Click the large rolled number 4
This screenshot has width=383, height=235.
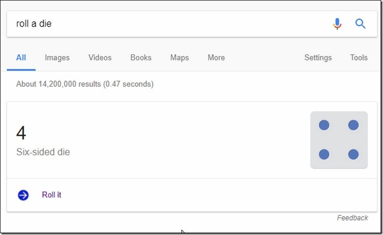(21, 133)
